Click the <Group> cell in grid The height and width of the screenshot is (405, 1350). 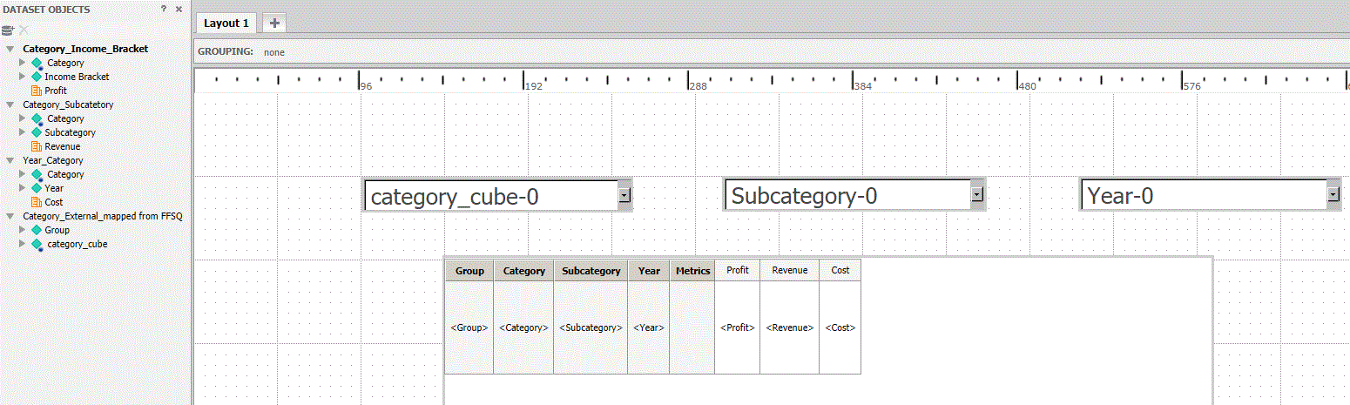click(469, 327)
